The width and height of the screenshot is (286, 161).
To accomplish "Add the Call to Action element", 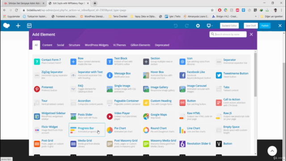I will (x=232, y=102).
